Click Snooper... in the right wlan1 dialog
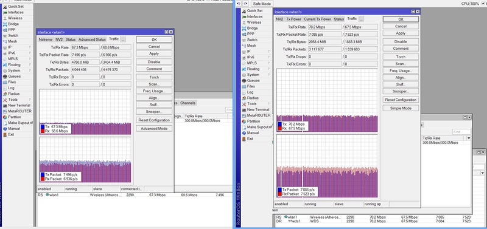This screenshot has height=229, width=487. tap(401, 91)
